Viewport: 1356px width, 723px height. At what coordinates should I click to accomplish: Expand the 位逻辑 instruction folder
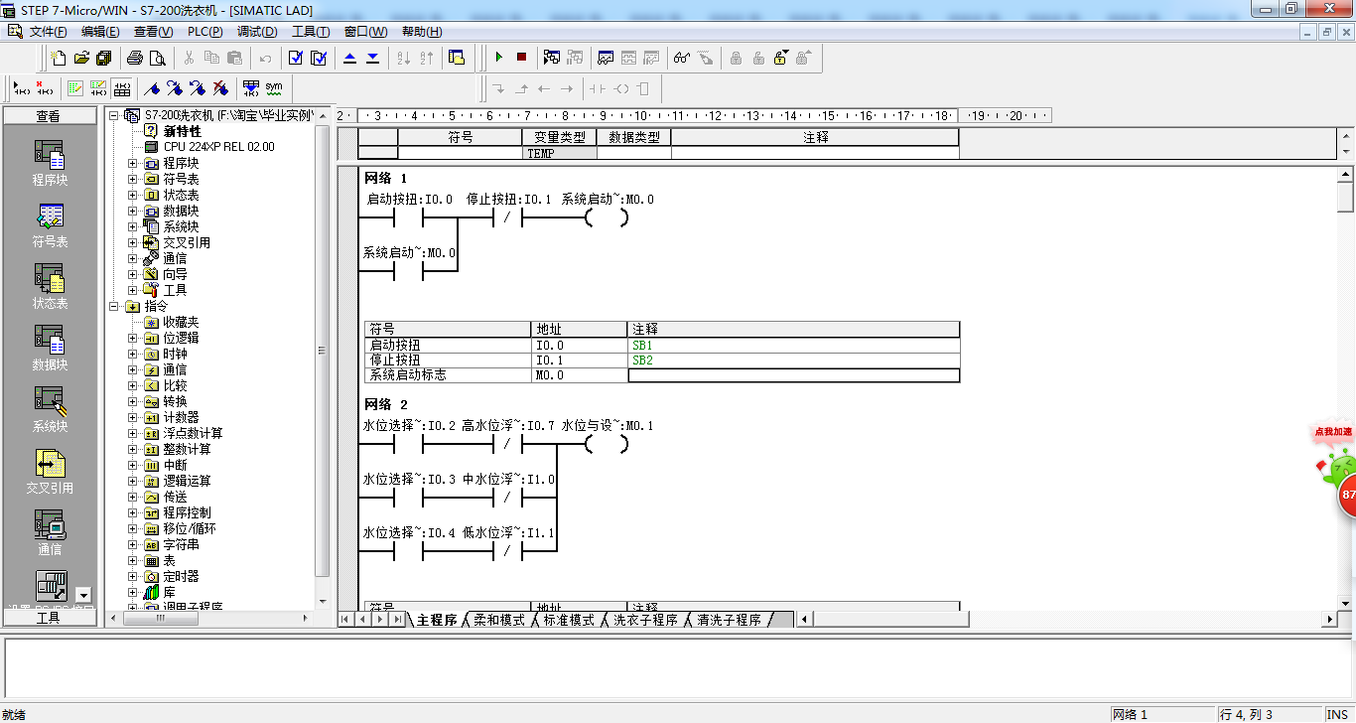click(x=133, y=338)
